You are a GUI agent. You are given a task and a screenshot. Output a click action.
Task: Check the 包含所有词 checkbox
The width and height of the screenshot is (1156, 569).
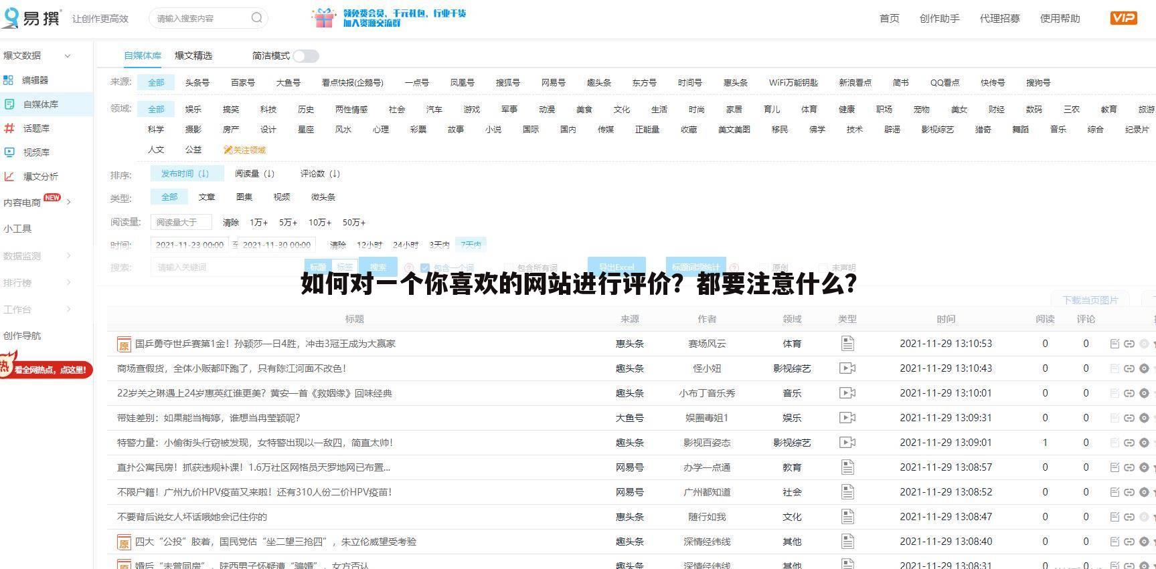point(509,267)
